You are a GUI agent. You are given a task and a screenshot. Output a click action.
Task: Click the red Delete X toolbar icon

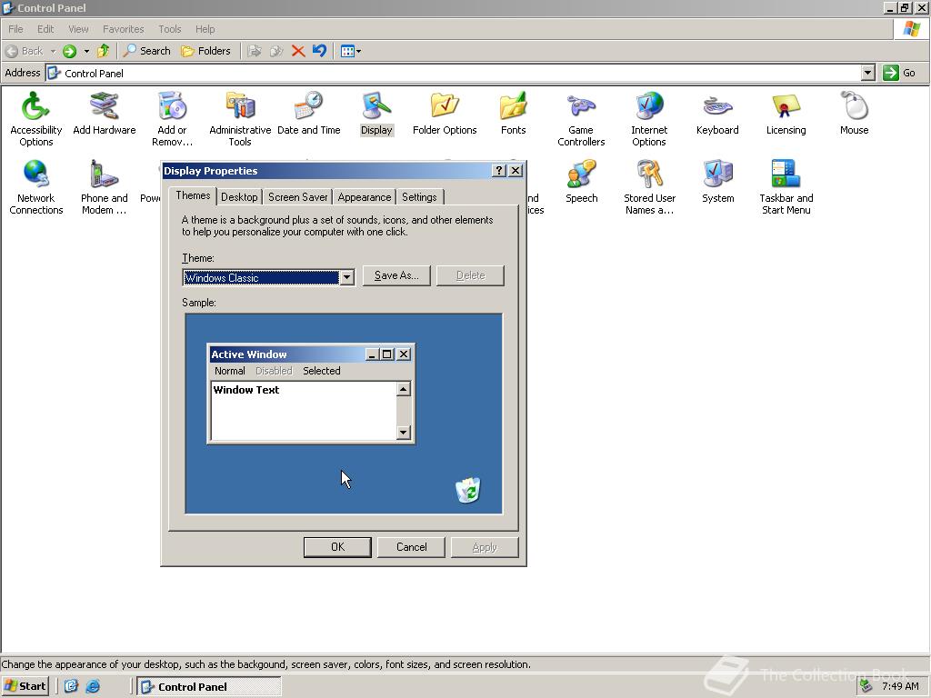tap(298, 51)
